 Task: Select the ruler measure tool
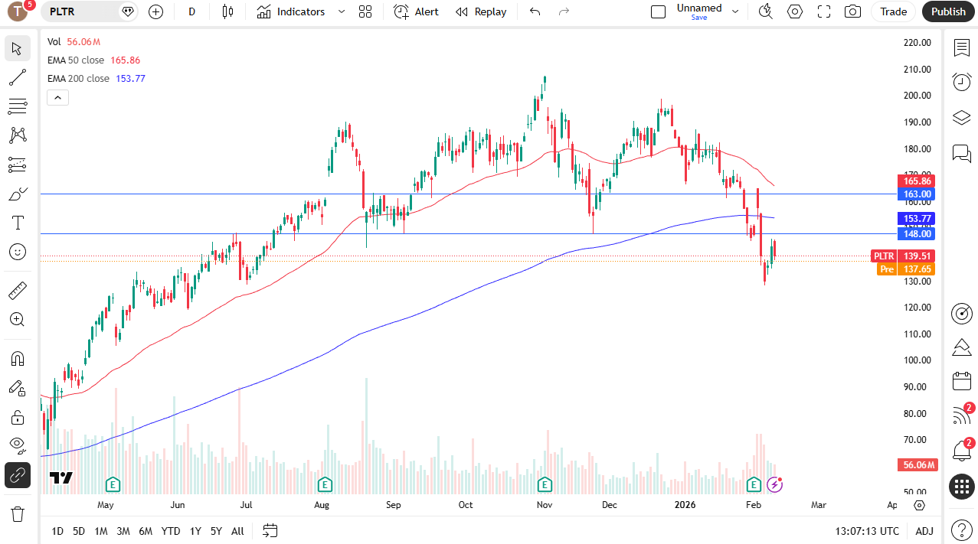(x=18, y=291)
